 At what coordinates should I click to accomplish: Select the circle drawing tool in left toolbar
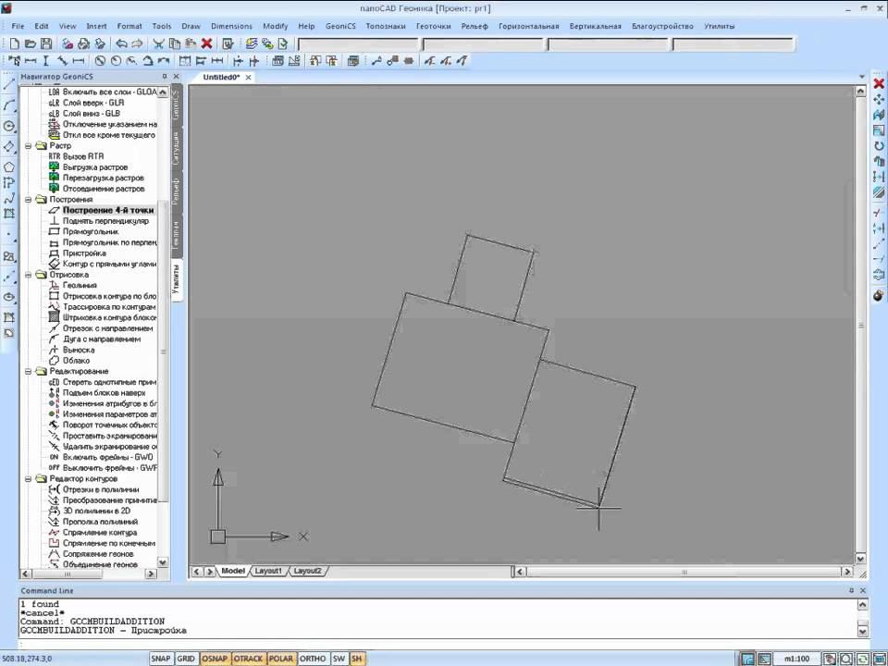pos(9,126)
